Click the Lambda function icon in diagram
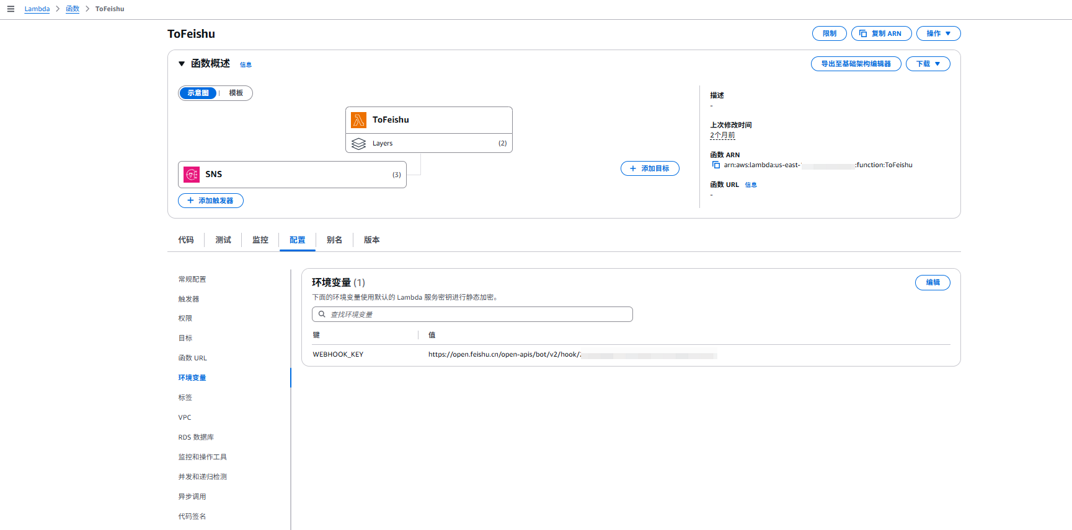 click(x=358, y=120)
